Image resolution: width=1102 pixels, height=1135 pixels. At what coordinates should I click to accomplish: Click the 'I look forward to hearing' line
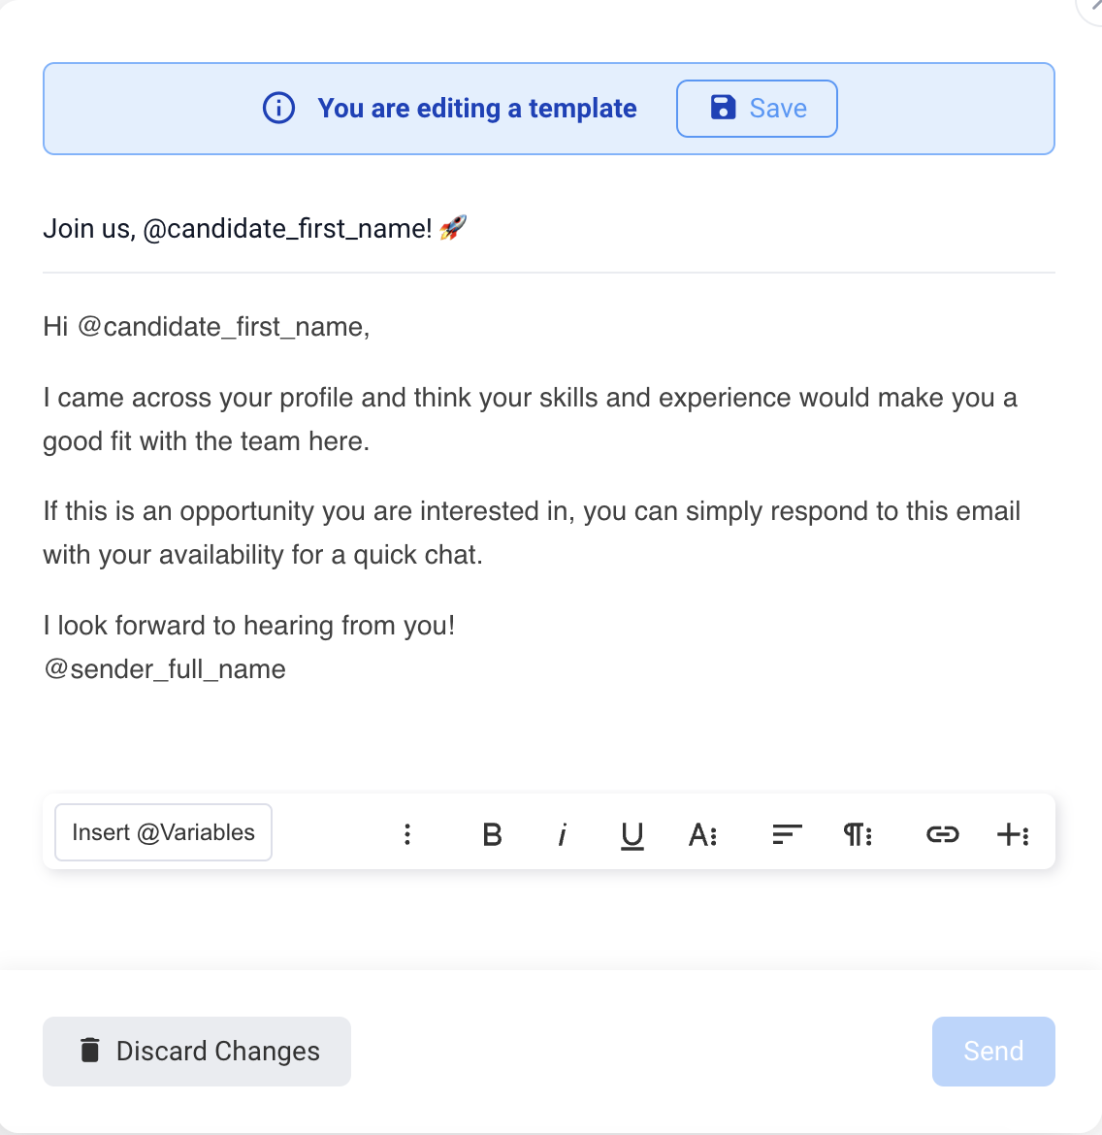[x=249, y=626]
